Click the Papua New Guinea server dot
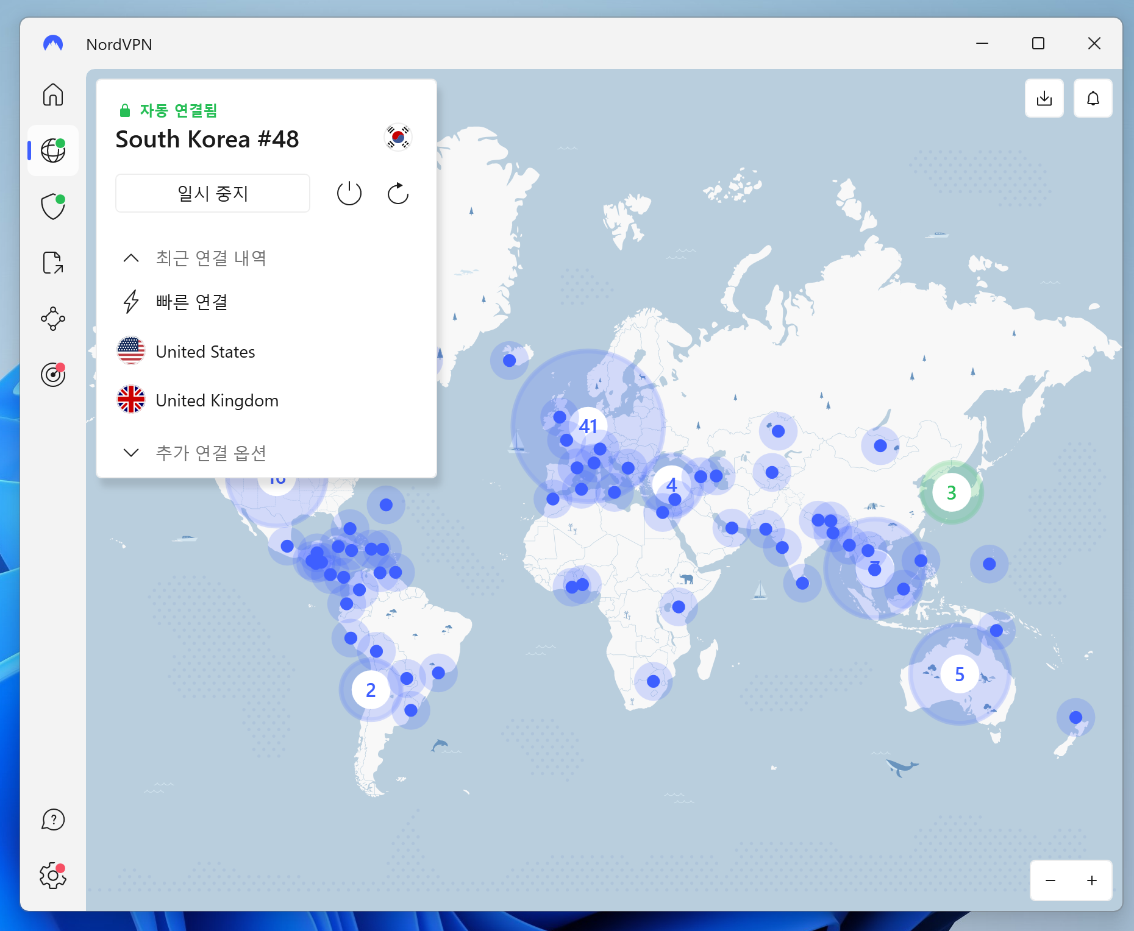The width and height of the screenshot is (1134, 931). point(996,630)
